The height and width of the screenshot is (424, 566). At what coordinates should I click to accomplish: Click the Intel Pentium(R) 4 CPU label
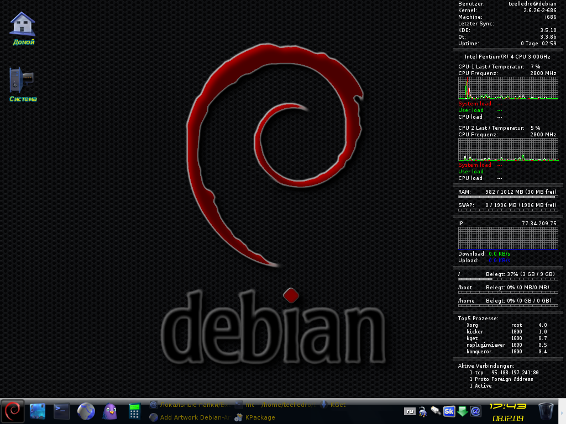[507, 57]
